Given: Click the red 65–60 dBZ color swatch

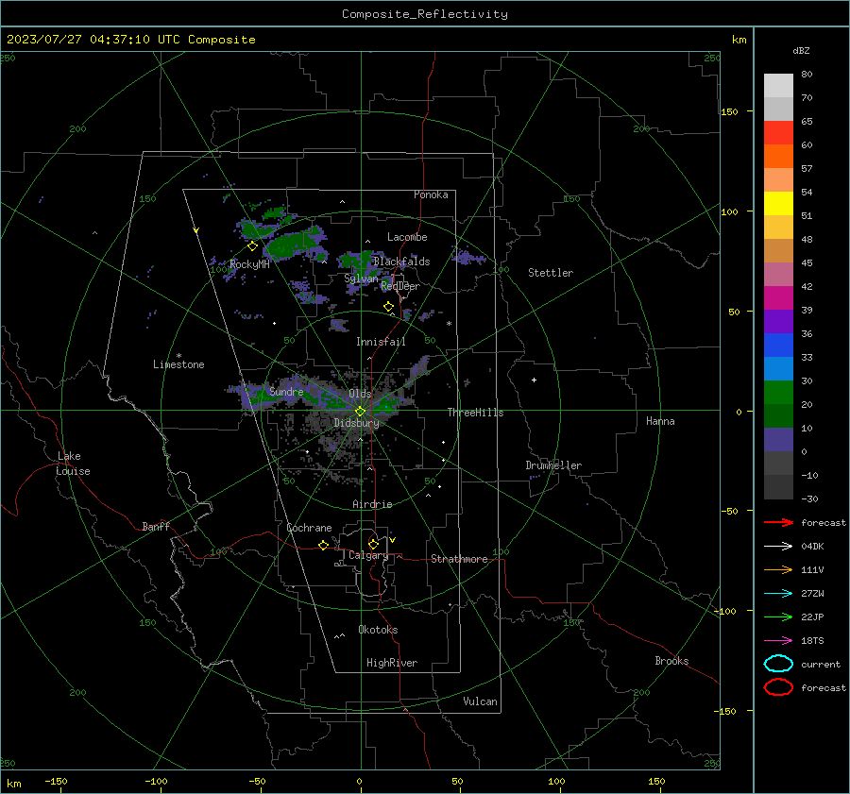Looking at the screenshot, I should 778,132.
